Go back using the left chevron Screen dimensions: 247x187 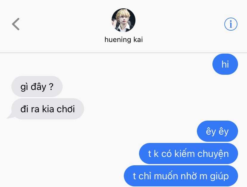tap(16, 24)
